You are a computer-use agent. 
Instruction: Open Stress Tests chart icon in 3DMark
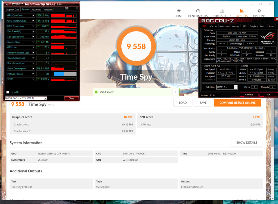tap(222, 11)
